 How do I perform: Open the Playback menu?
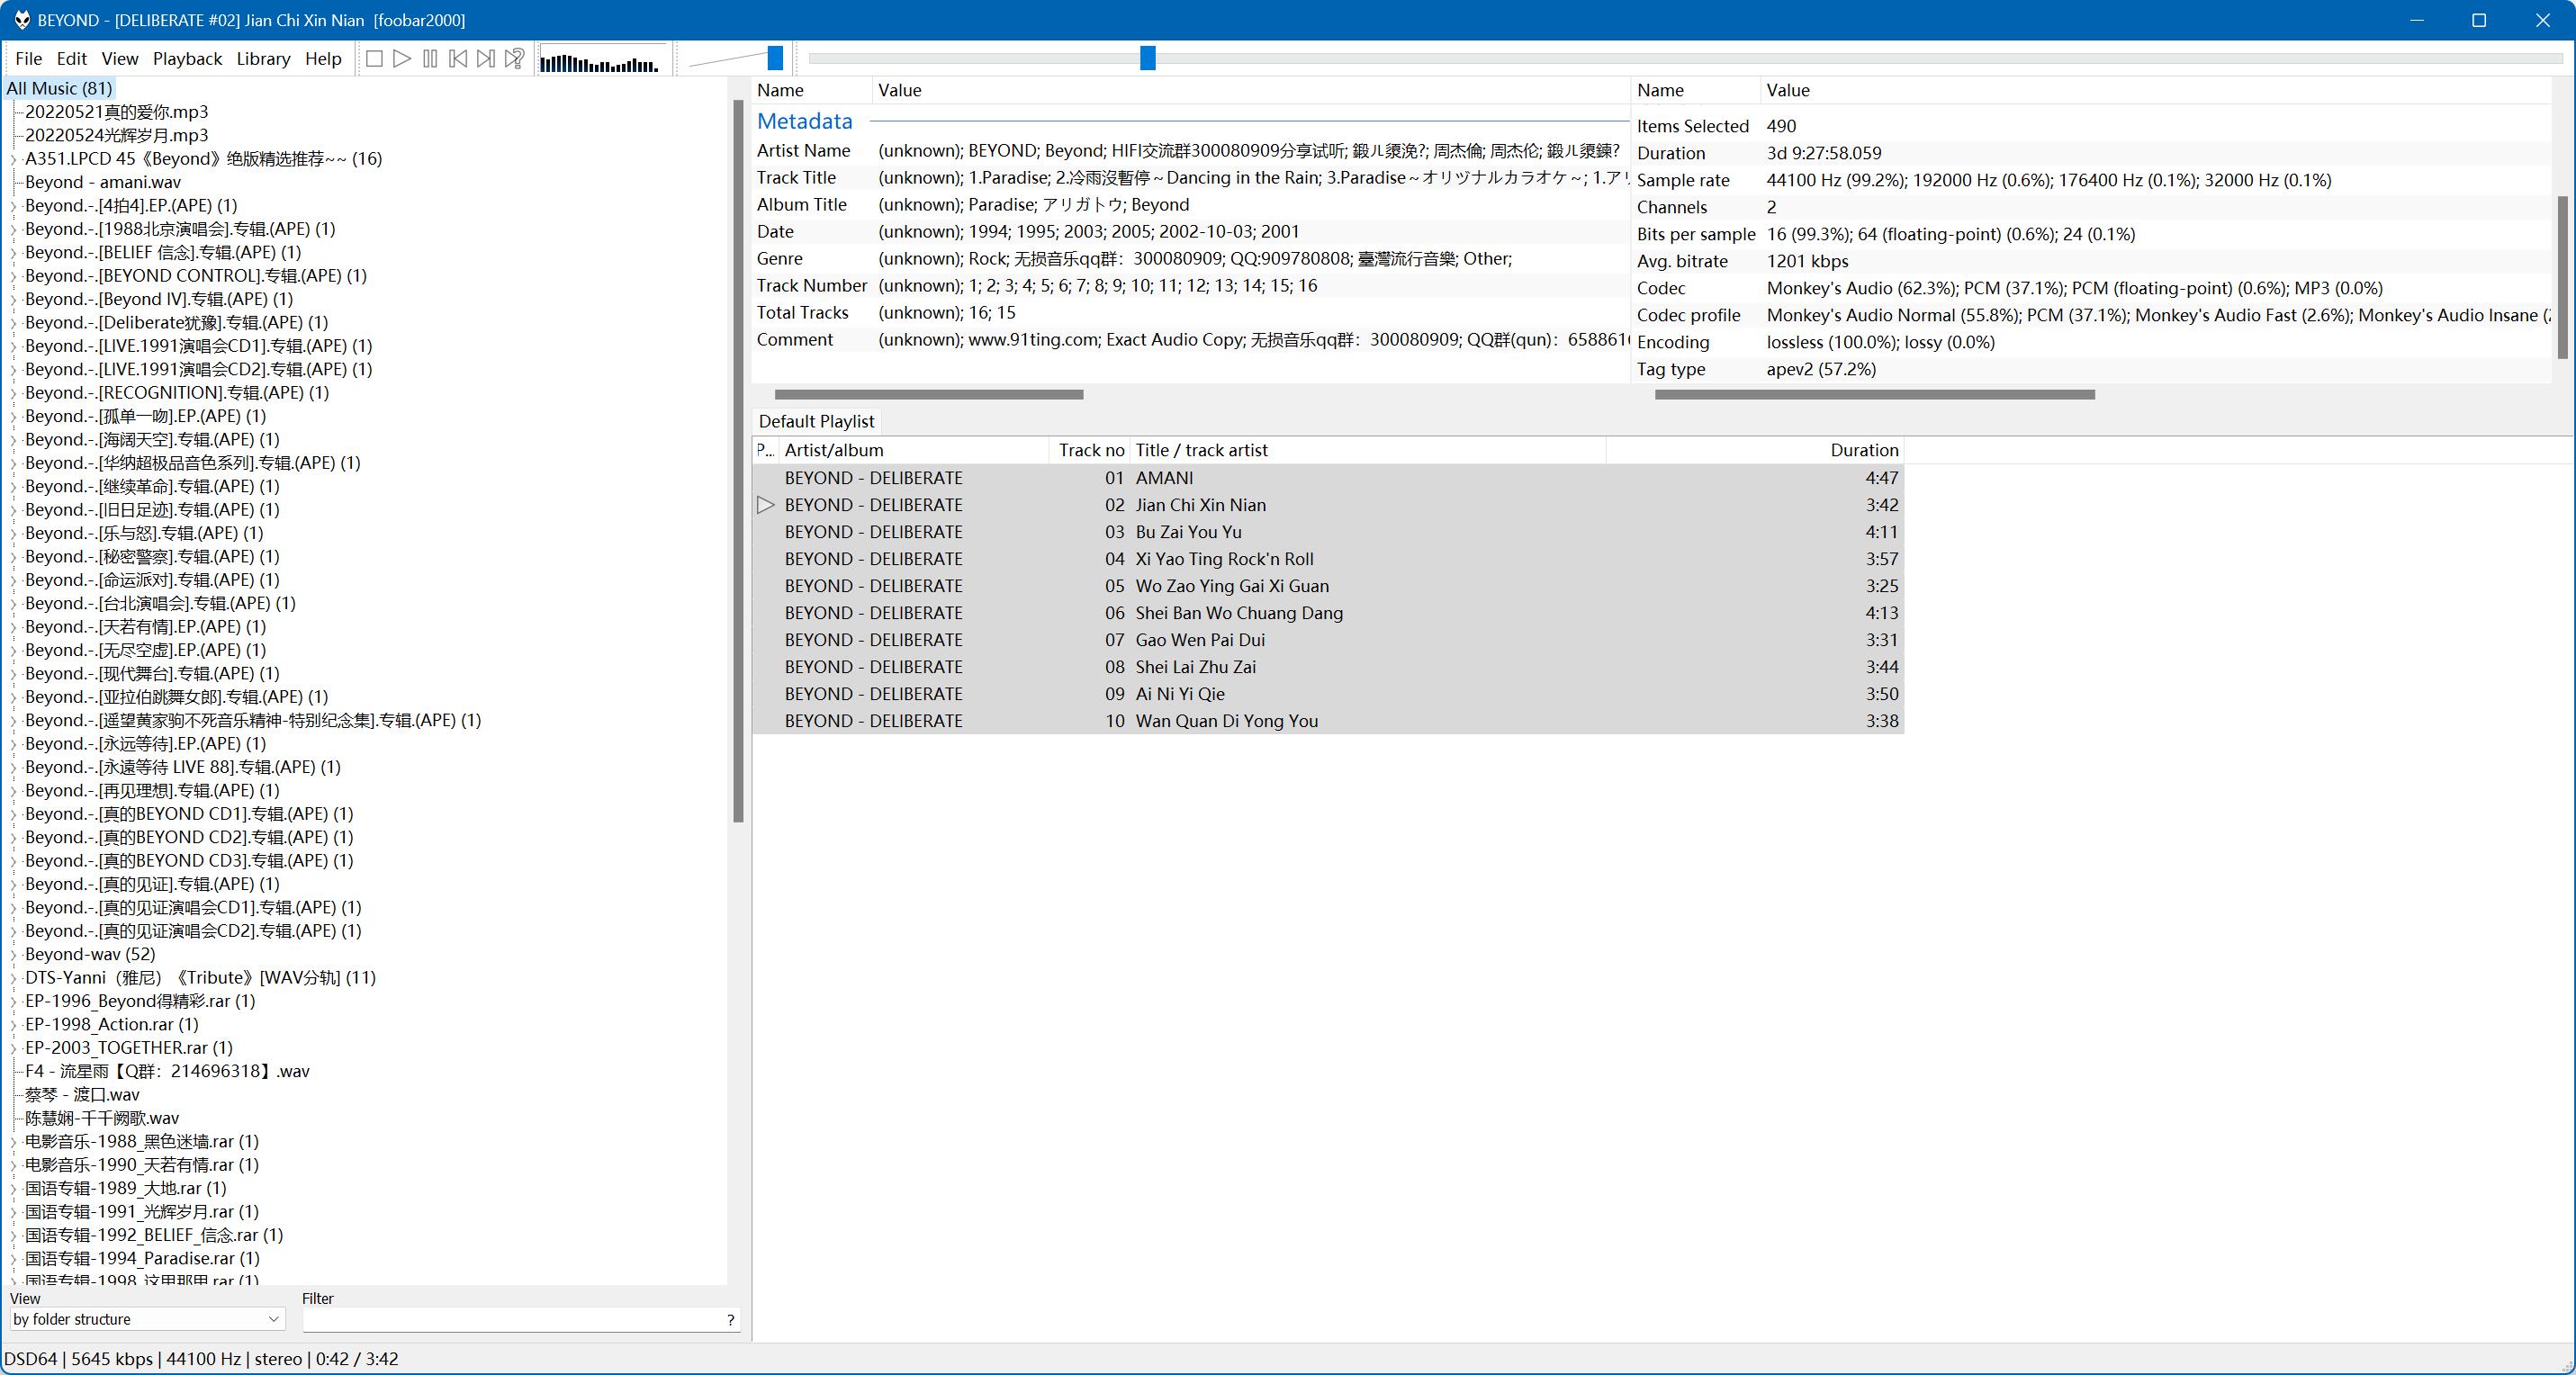coord(188,59)
